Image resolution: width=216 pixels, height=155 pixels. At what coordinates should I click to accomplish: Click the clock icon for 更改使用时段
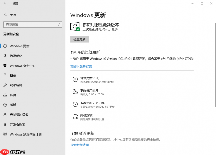click(x=75, y=92)
